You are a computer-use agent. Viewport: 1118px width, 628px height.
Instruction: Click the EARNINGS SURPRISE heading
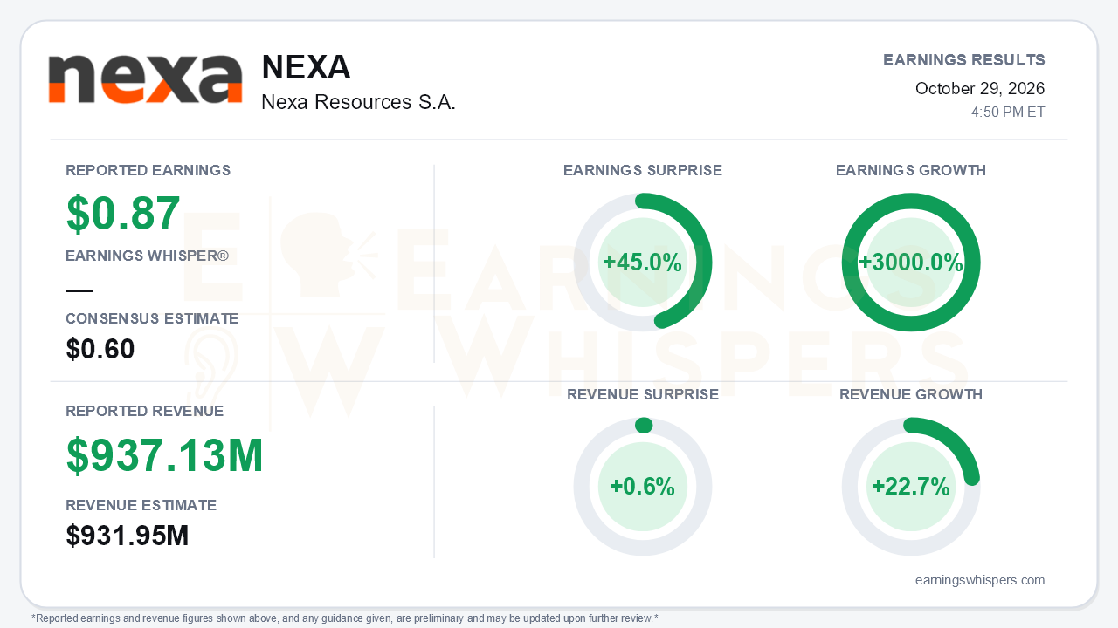643,170
